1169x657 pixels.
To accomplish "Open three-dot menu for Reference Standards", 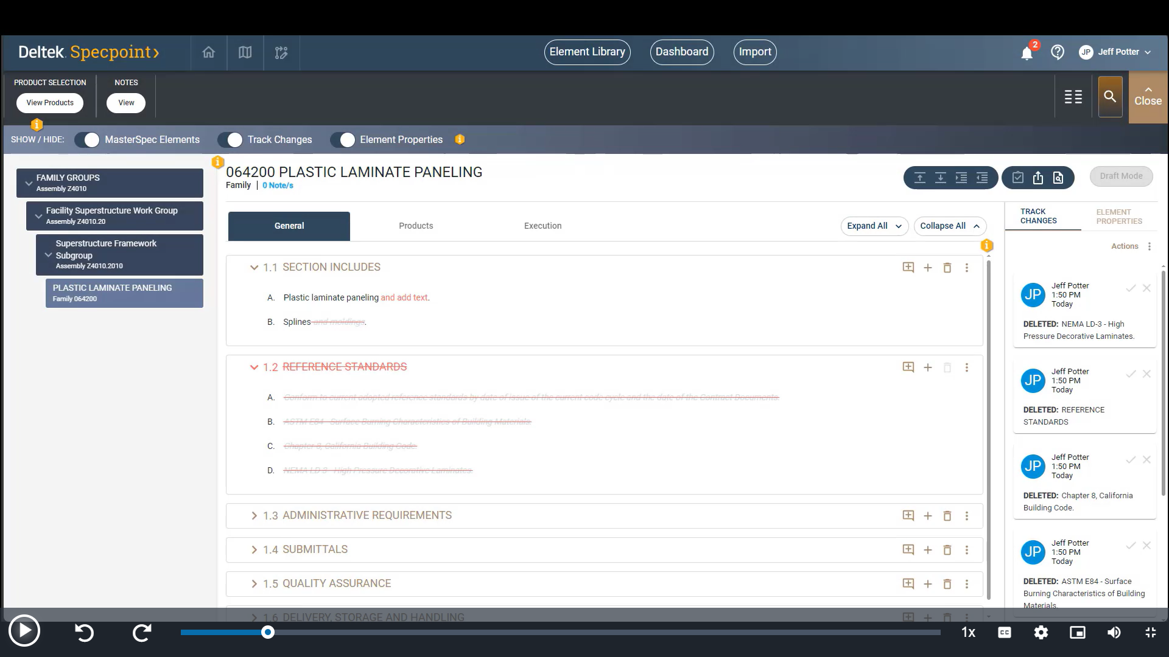I will (x=967, y=367).
